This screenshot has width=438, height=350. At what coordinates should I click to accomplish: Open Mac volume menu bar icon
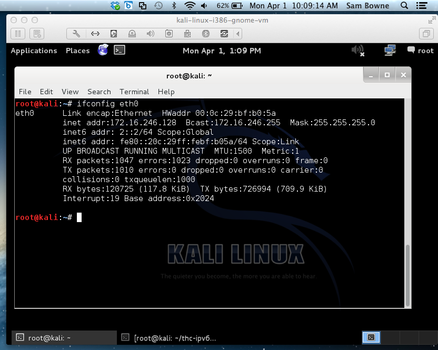(204, 5)
